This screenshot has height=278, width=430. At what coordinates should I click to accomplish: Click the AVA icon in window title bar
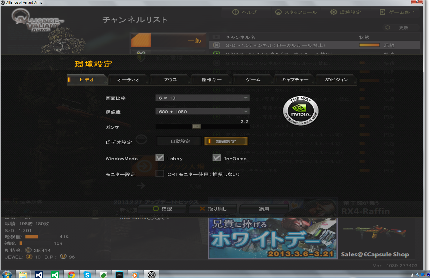[3, 3]
